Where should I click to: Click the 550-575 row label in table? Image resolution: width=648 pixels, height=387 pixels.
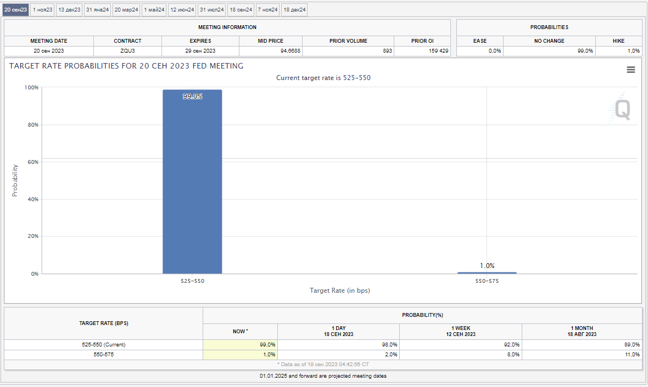(x=104, y=355)
